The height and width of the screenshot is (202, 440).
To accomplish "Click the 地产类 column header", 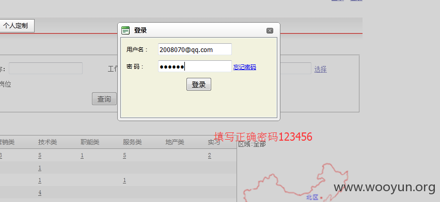I will point(175,142).
